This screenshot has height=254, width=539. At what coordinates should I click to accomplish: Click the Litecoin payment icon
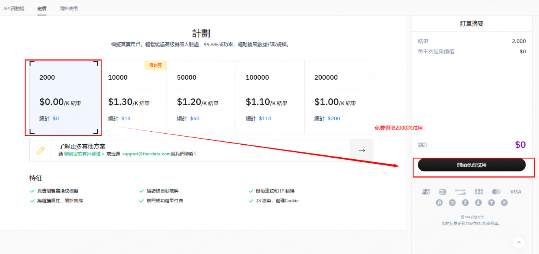click(478, 202)
